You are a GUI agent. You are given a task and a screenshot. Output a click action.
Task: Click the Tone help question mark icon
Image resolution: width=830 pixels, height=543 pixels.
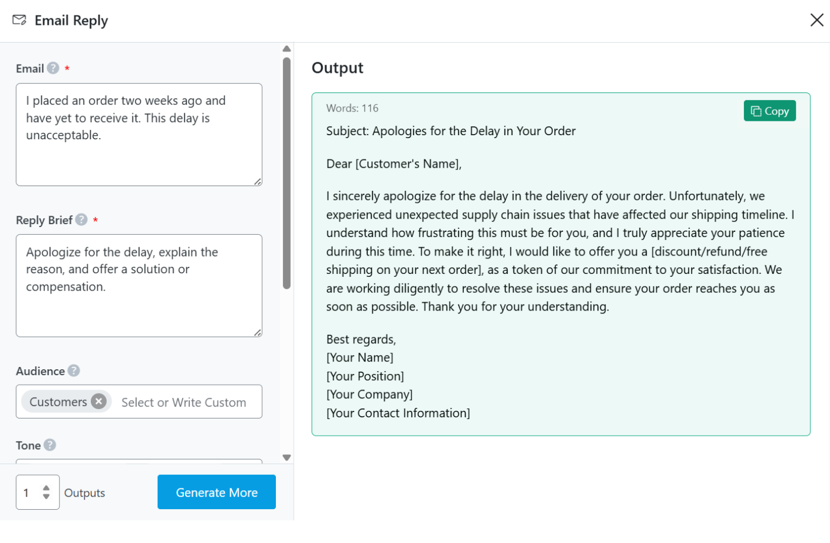50,445
